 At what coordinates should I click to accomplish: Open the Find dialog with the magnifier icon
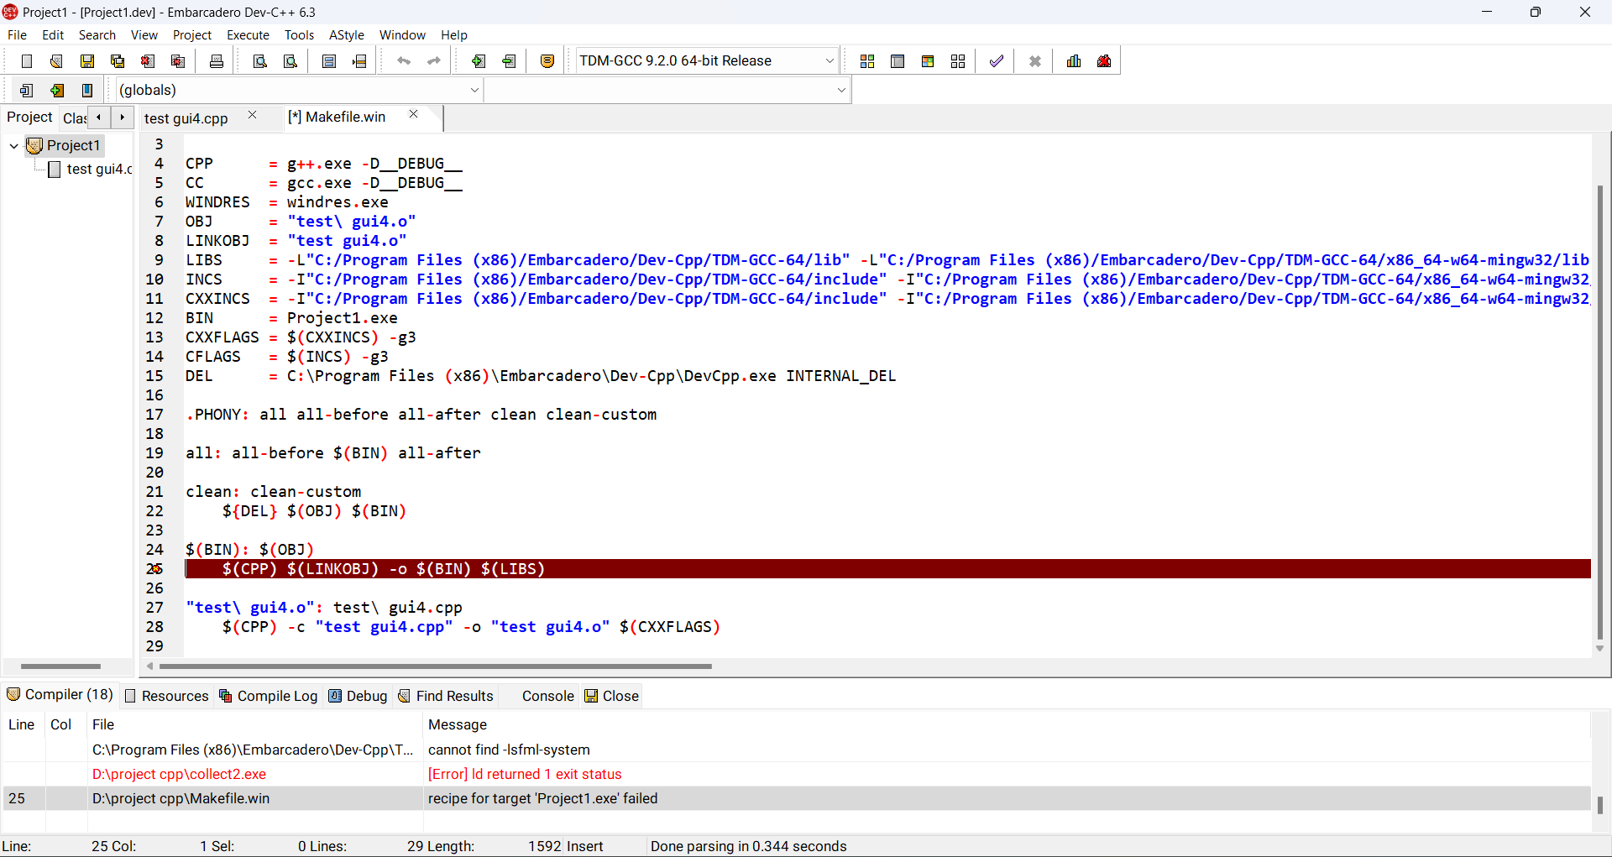click(x=260, y=60)
